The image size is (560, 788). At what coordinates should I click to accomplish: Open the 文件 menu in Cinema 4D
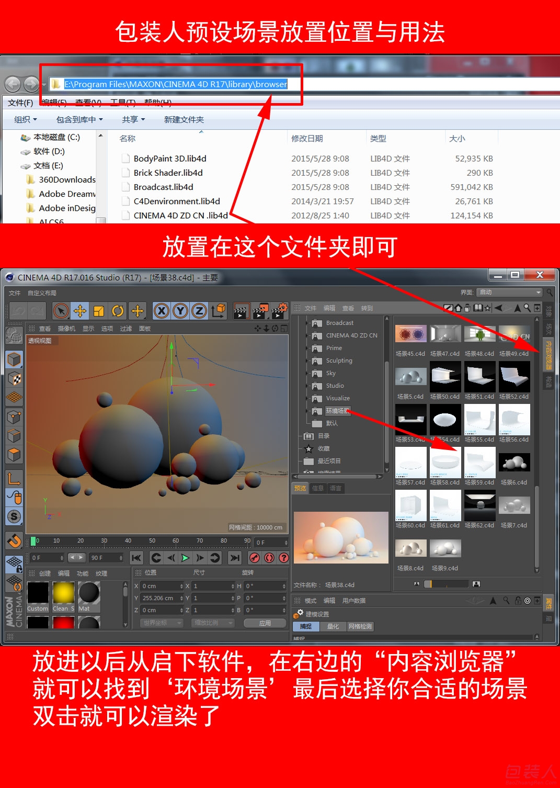pyautogui.click(x=15, y=293)
